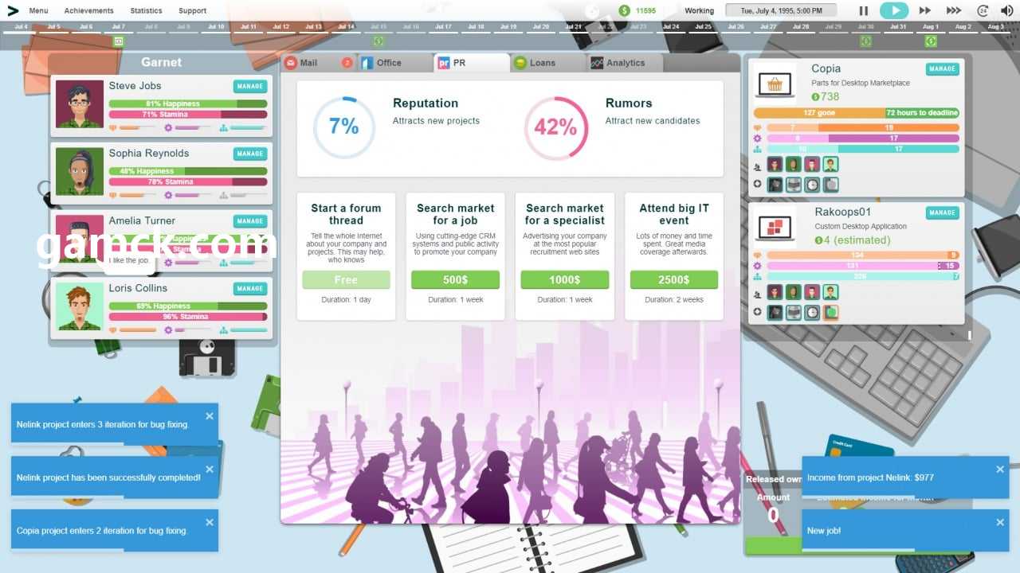Set triple fast-forward speed

pos(954,11)
